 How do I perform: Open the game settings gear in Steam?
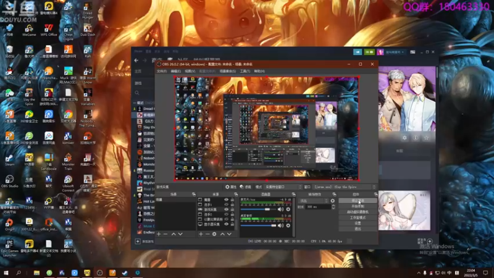pos(404,138)
